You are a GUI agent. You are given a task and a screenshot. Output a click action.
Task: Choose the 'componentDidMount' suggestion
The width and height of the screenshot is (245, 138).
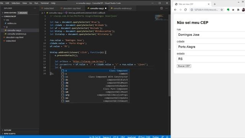pos(95,83)
